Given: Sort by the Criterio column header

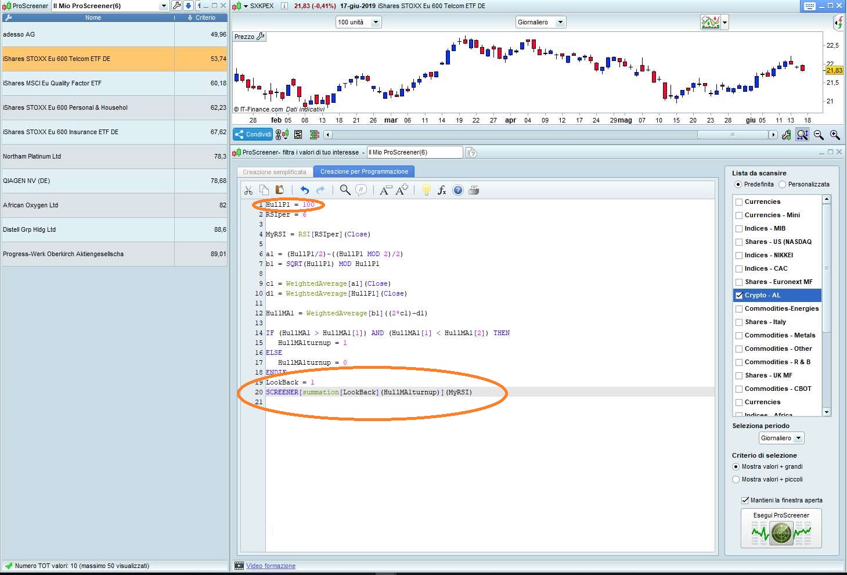Looking at the screenshot, I should 201,18.
